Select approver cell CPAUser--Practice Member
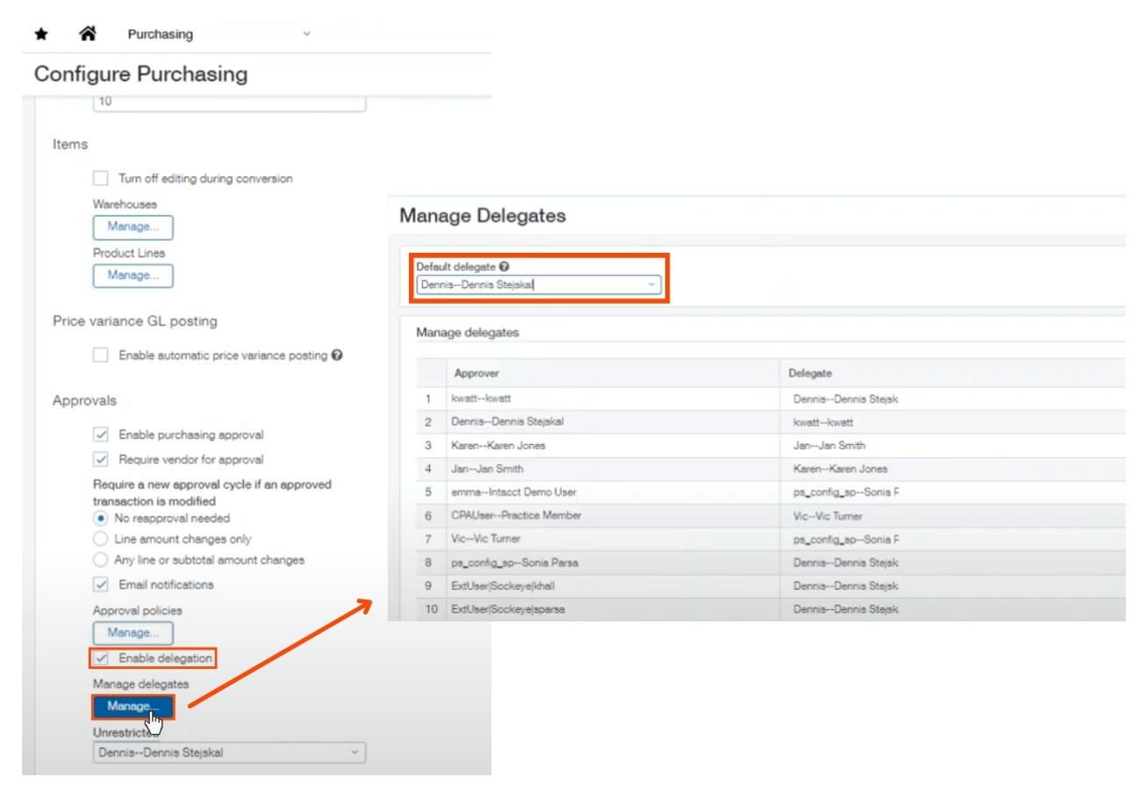 point(613,516)
